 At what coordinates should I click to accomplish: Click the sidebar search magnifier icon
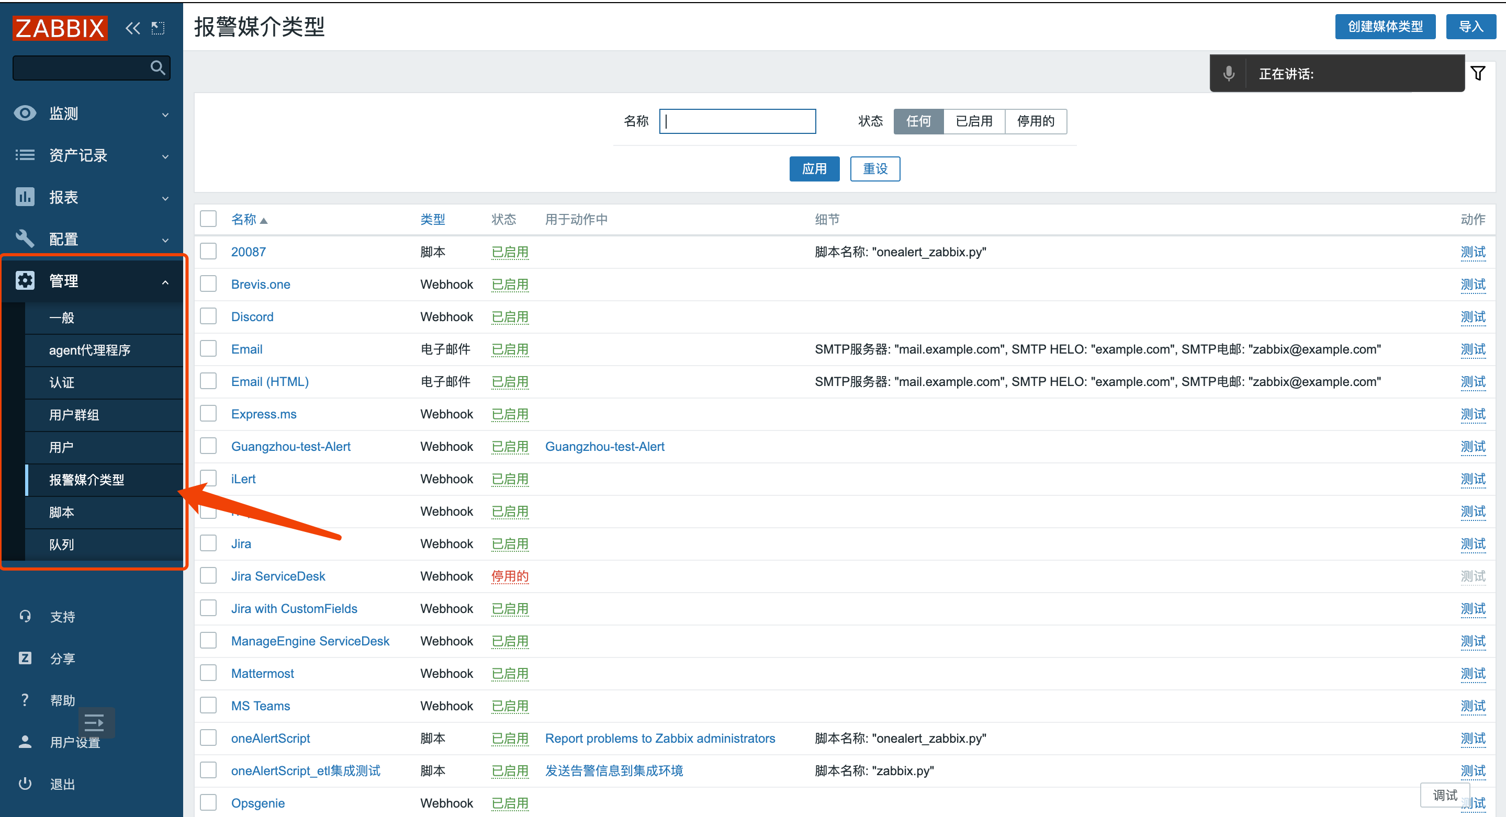coord(158,68)
